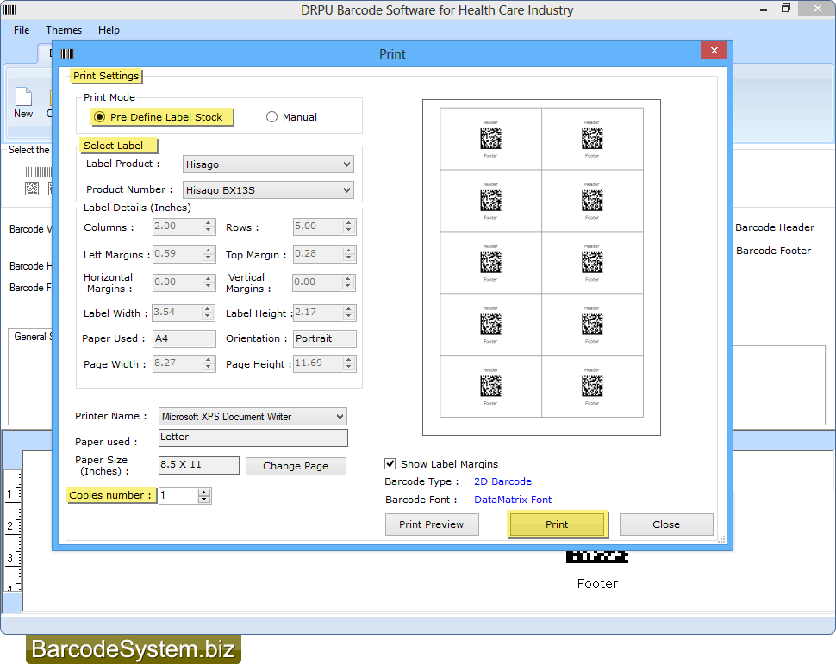Viewport: 836px width, 664px height.
Task: Select the Pre Define Label Stock radio button
Action: 100,117
